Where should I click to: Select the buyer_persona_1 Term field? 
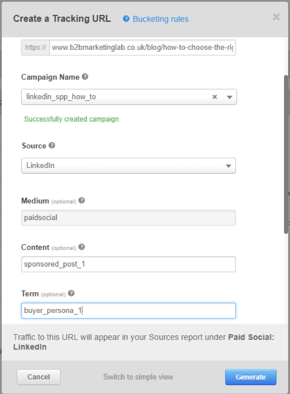128,311
